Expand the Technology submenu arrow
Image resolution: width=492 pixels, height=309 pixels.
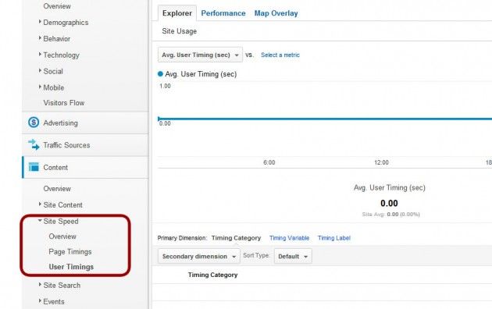pyautogui.click(x=40, y=54)
